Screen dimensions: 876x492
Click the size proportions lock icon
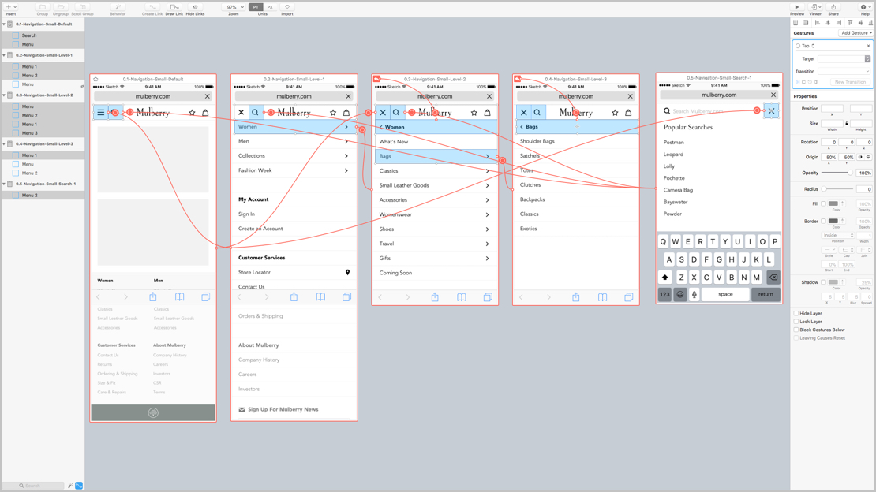(x=846, y=124)
